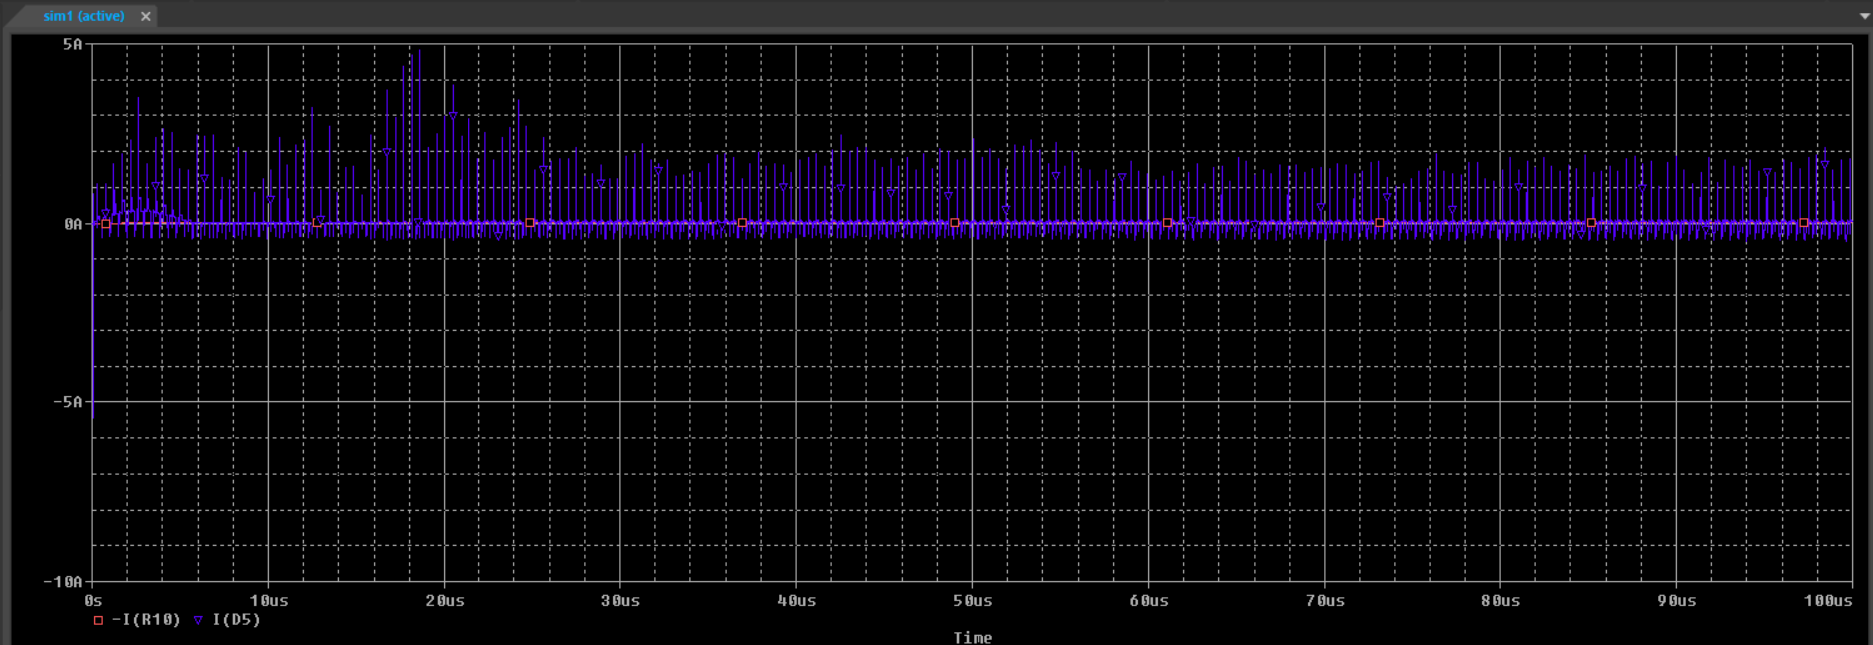Click the 5A y-axis label
Image resolution: width=1873 pixels, height=645 pixels.
point(72,44)
